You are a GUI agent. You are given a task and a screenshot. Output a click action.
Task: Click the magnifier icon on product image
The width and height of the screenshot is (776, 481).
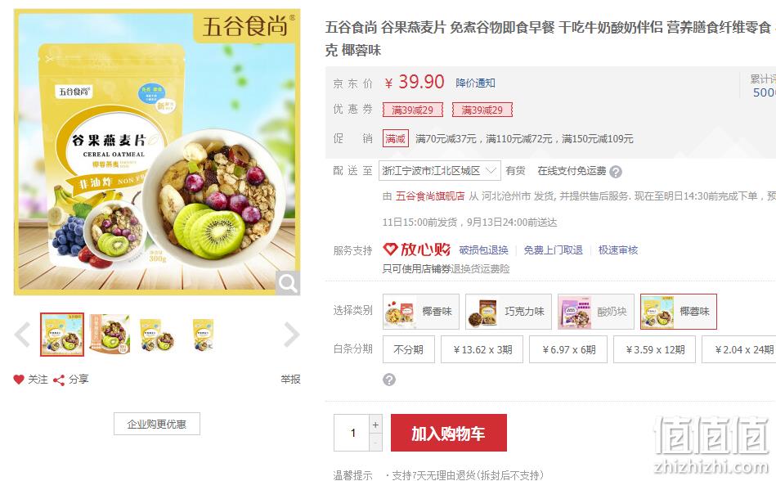pos(288,283)
